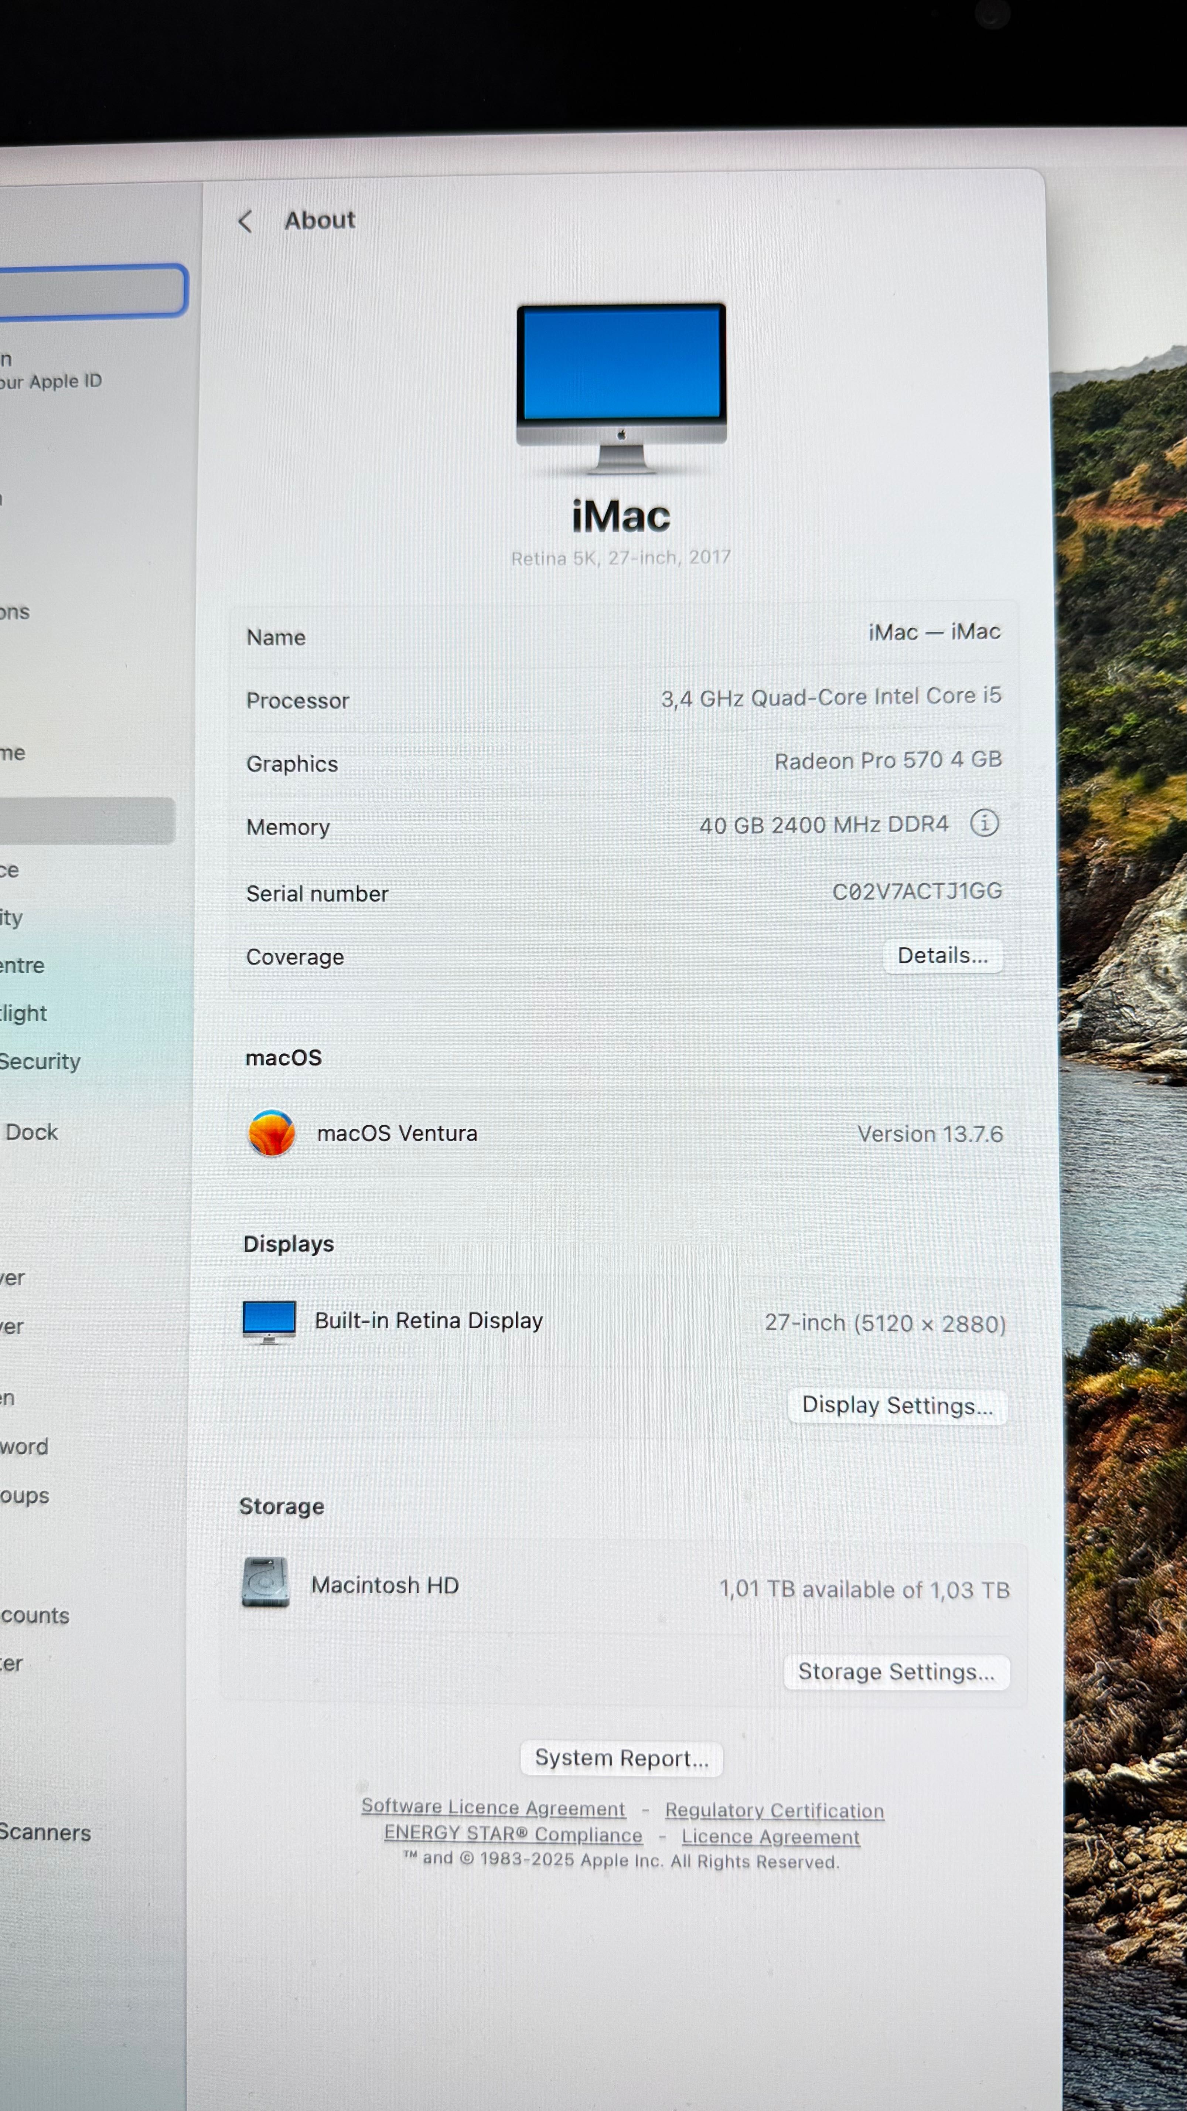Open the ENERGY STAR Compliance link

pos(513,1835)
